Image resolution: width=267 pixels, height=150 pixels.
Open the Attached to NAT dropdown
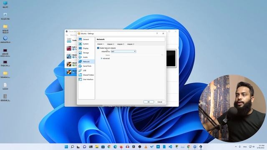[x=123, y=51]
